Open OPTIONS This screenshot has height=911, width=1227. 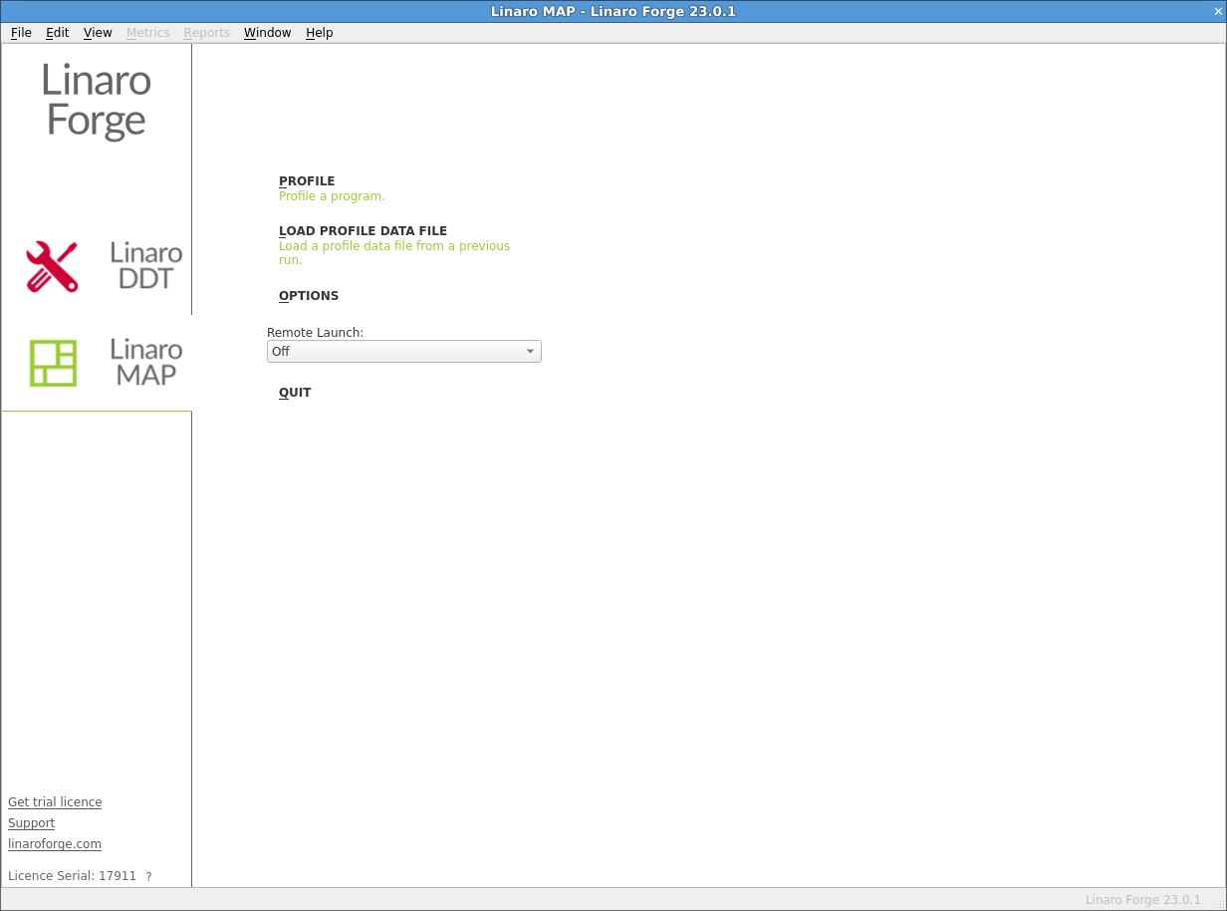[x=309, y=296]
